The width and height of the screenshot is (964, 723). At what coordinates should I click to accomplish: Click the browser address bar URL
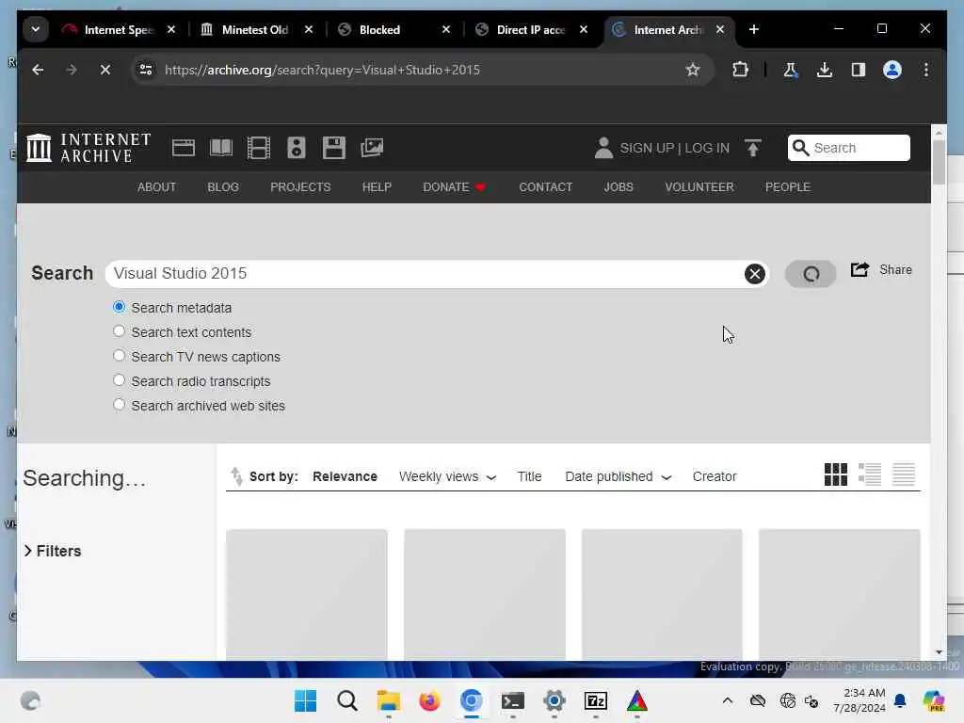(322, 70)
